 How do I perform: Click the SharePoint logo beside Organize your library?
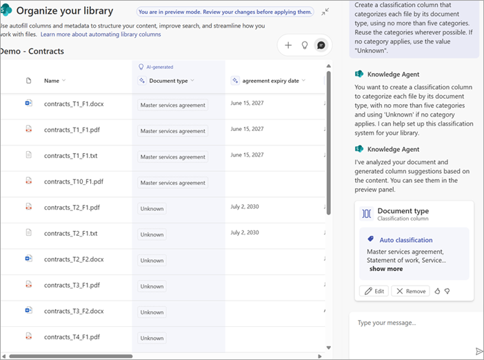6,10
